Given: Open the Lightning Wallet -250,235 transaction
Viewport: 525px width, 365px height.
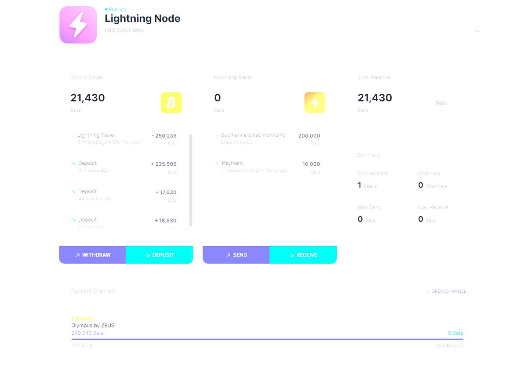Looking at the screenshot, I should coord(124,139).
